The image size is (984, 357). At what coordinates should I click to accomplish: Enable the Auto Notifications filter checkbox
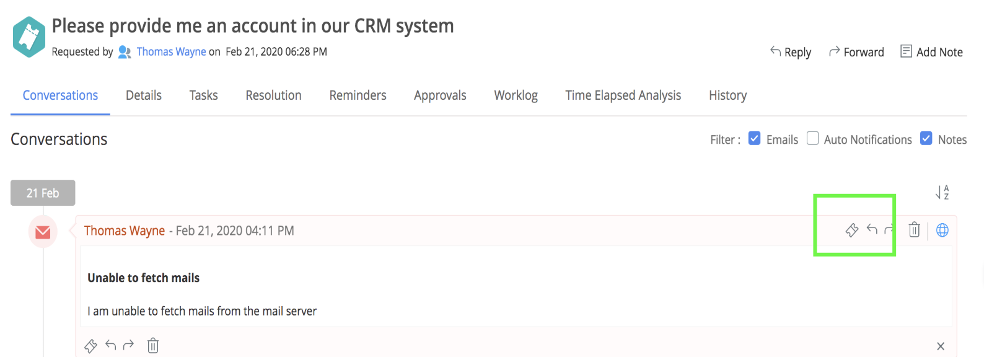(812, 138)
